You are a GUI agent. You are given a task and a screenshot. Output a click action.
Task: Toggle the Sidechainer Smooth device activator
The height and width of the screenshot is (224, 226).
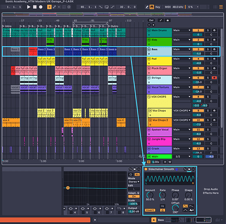(146, 169)
